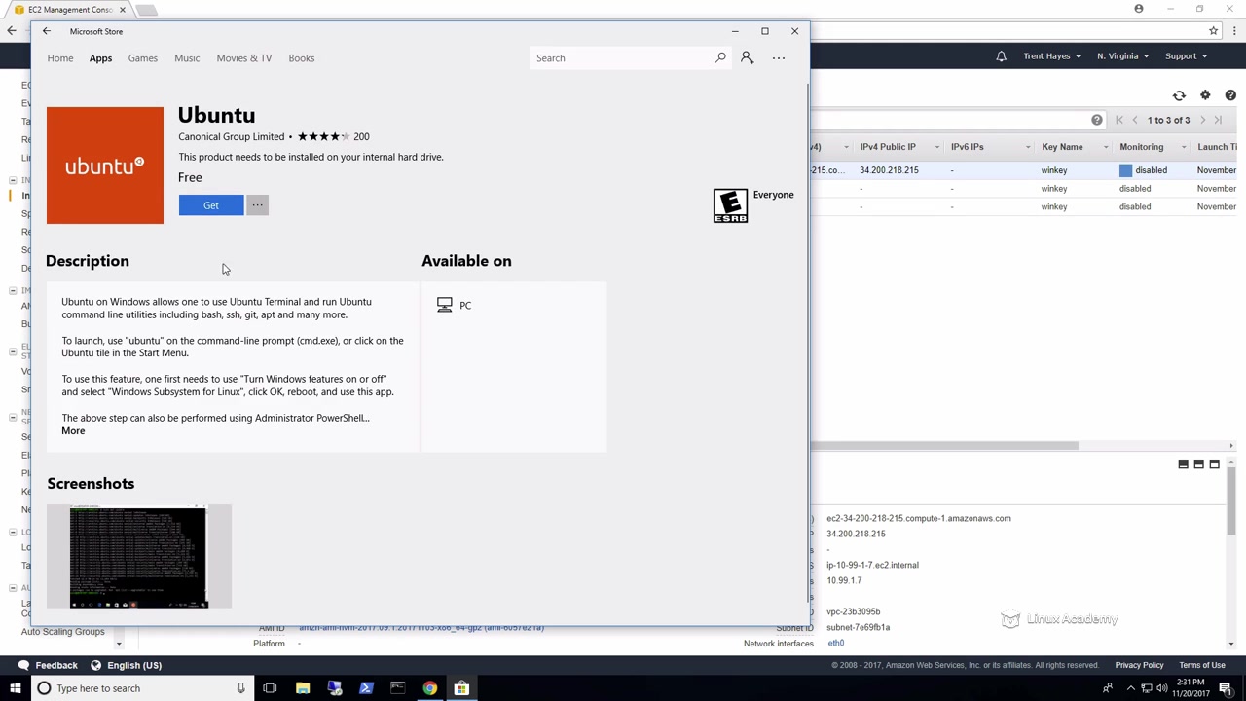The image size is (1246, 701).
Task: Open Task View on the taskbar
Action: coord(270,688)
